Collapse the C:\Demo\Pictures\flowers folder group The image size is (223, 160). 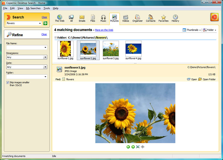coord(56,37)
